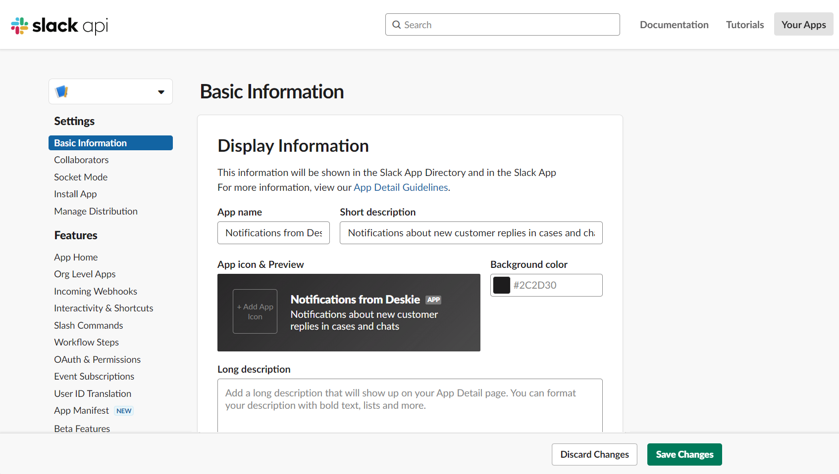Click the Notifications from Deskie preview title
Image resolution: width=839 pixels, height=474 pixels.
(355, 300)
